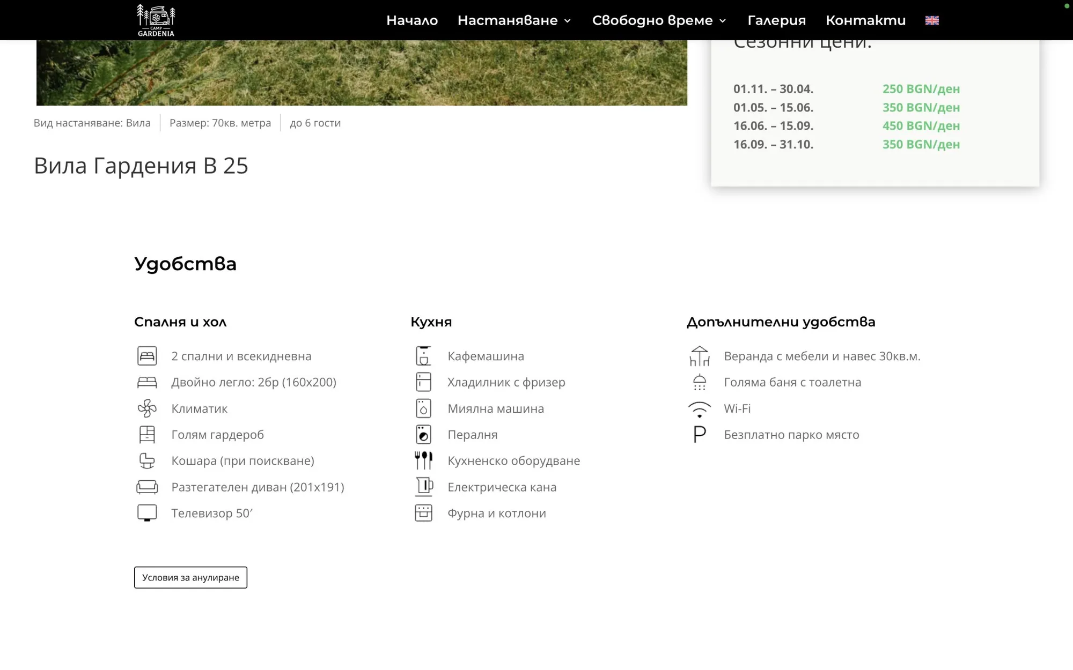Click the Wi-Fi signal icon
The height and width of the screenshot is (670, 1073).
coord(700,410)
